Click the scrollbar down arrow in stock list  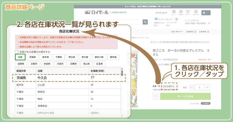click(122, 116)
